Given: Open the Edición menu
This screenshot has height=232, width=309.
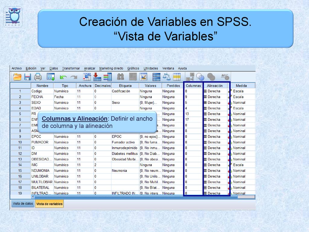Looking at the screenshot, I should tap(31, 68).
